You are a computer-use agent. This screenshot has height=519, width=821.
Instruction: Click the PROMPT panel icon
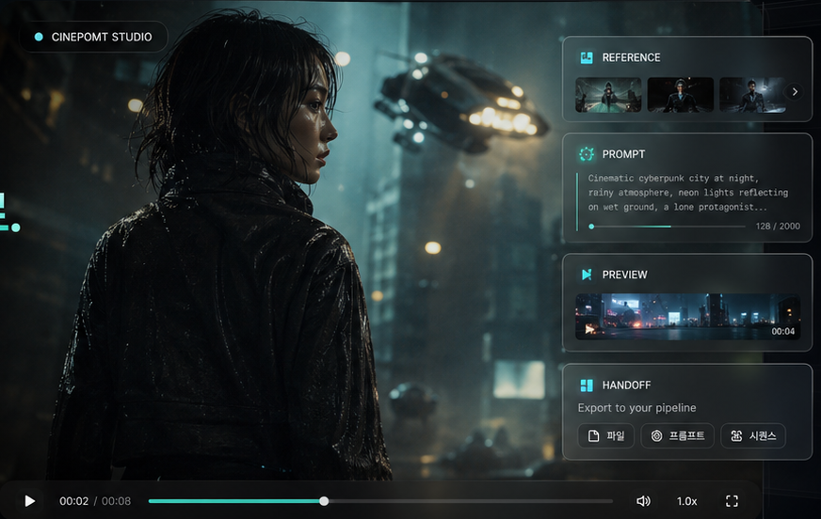pos(587,154)
